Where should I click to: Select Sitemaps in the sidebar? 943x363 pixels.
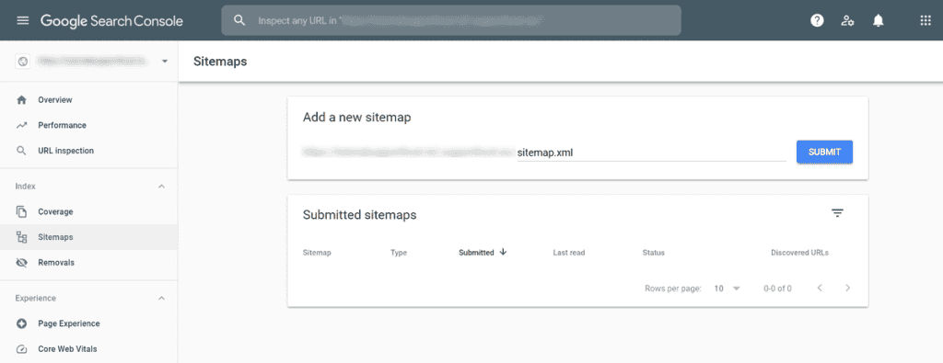pos(89,237)
